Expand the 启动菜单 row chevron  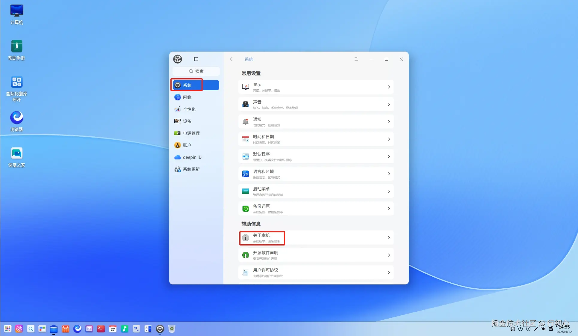click(389, 191)
